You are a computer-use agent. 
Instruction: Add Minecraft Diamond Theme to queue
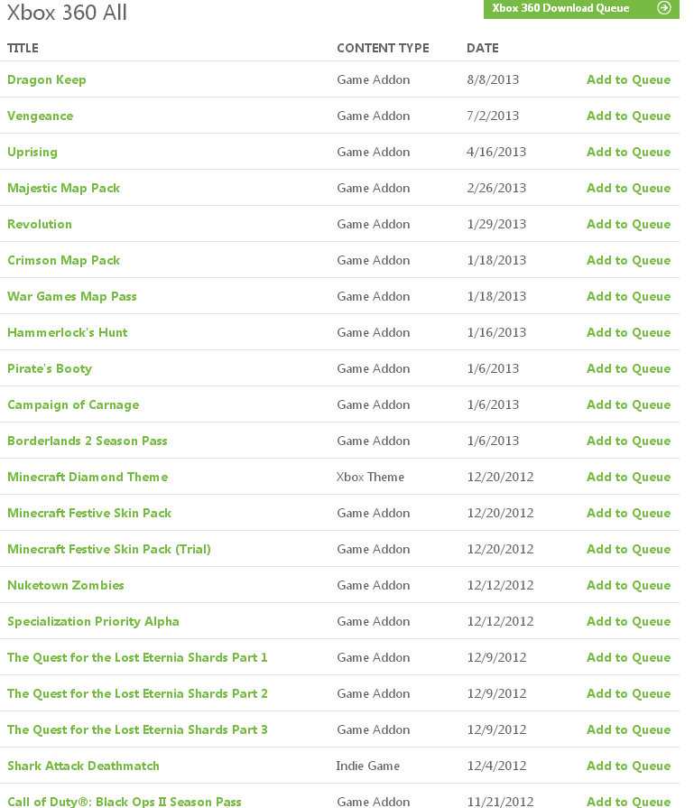click(628, 477)
